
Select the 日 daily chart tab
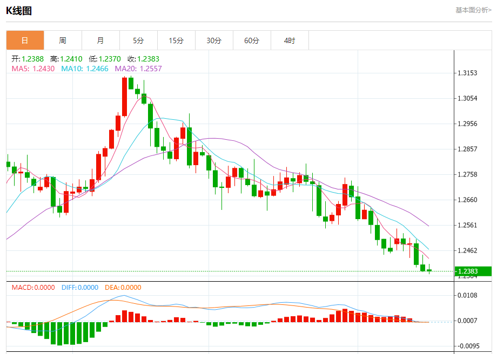click(x=25, y=40)
